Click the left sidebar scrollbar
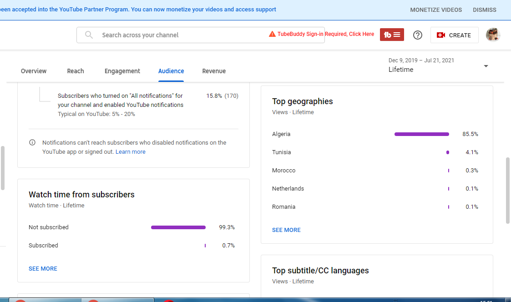 pos(3,168)
